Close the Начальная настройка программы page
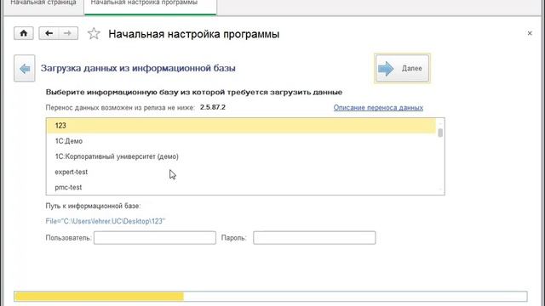 pos(530,33)
